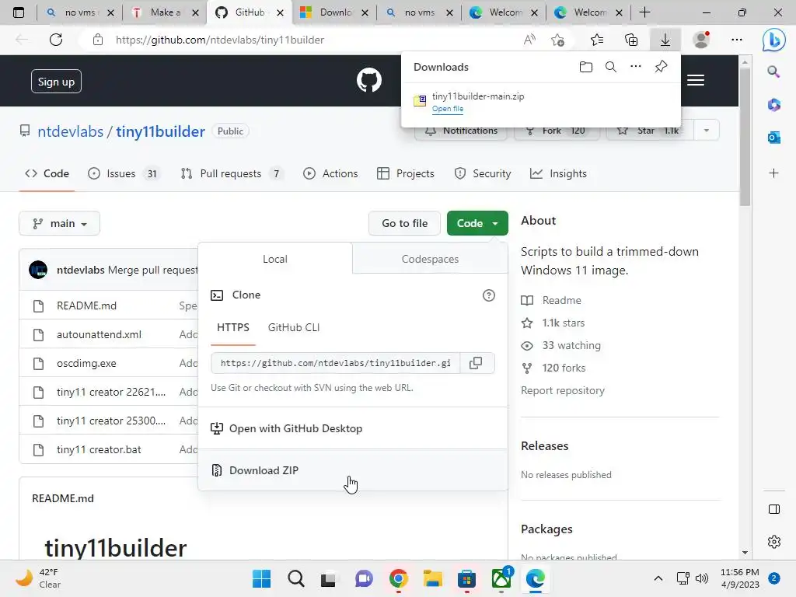Copy the HTTPS clone URL to clipboard
This screenshot has height=597, width=796.
476,363
